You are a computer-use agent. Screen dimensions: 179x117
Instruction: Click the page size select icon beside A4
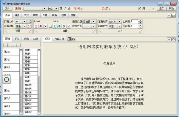click(29, 22)
